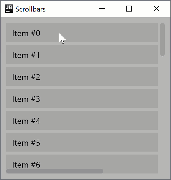Click the empty corner beneath the vertical scrollbar
Image resolution: width=171 pixels, height=180 pixels.
point(162,176)
